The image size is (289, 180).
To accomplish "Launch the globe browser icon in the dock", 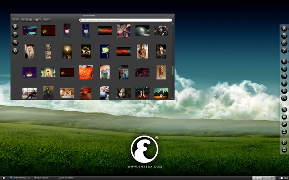I will [284, 43].
